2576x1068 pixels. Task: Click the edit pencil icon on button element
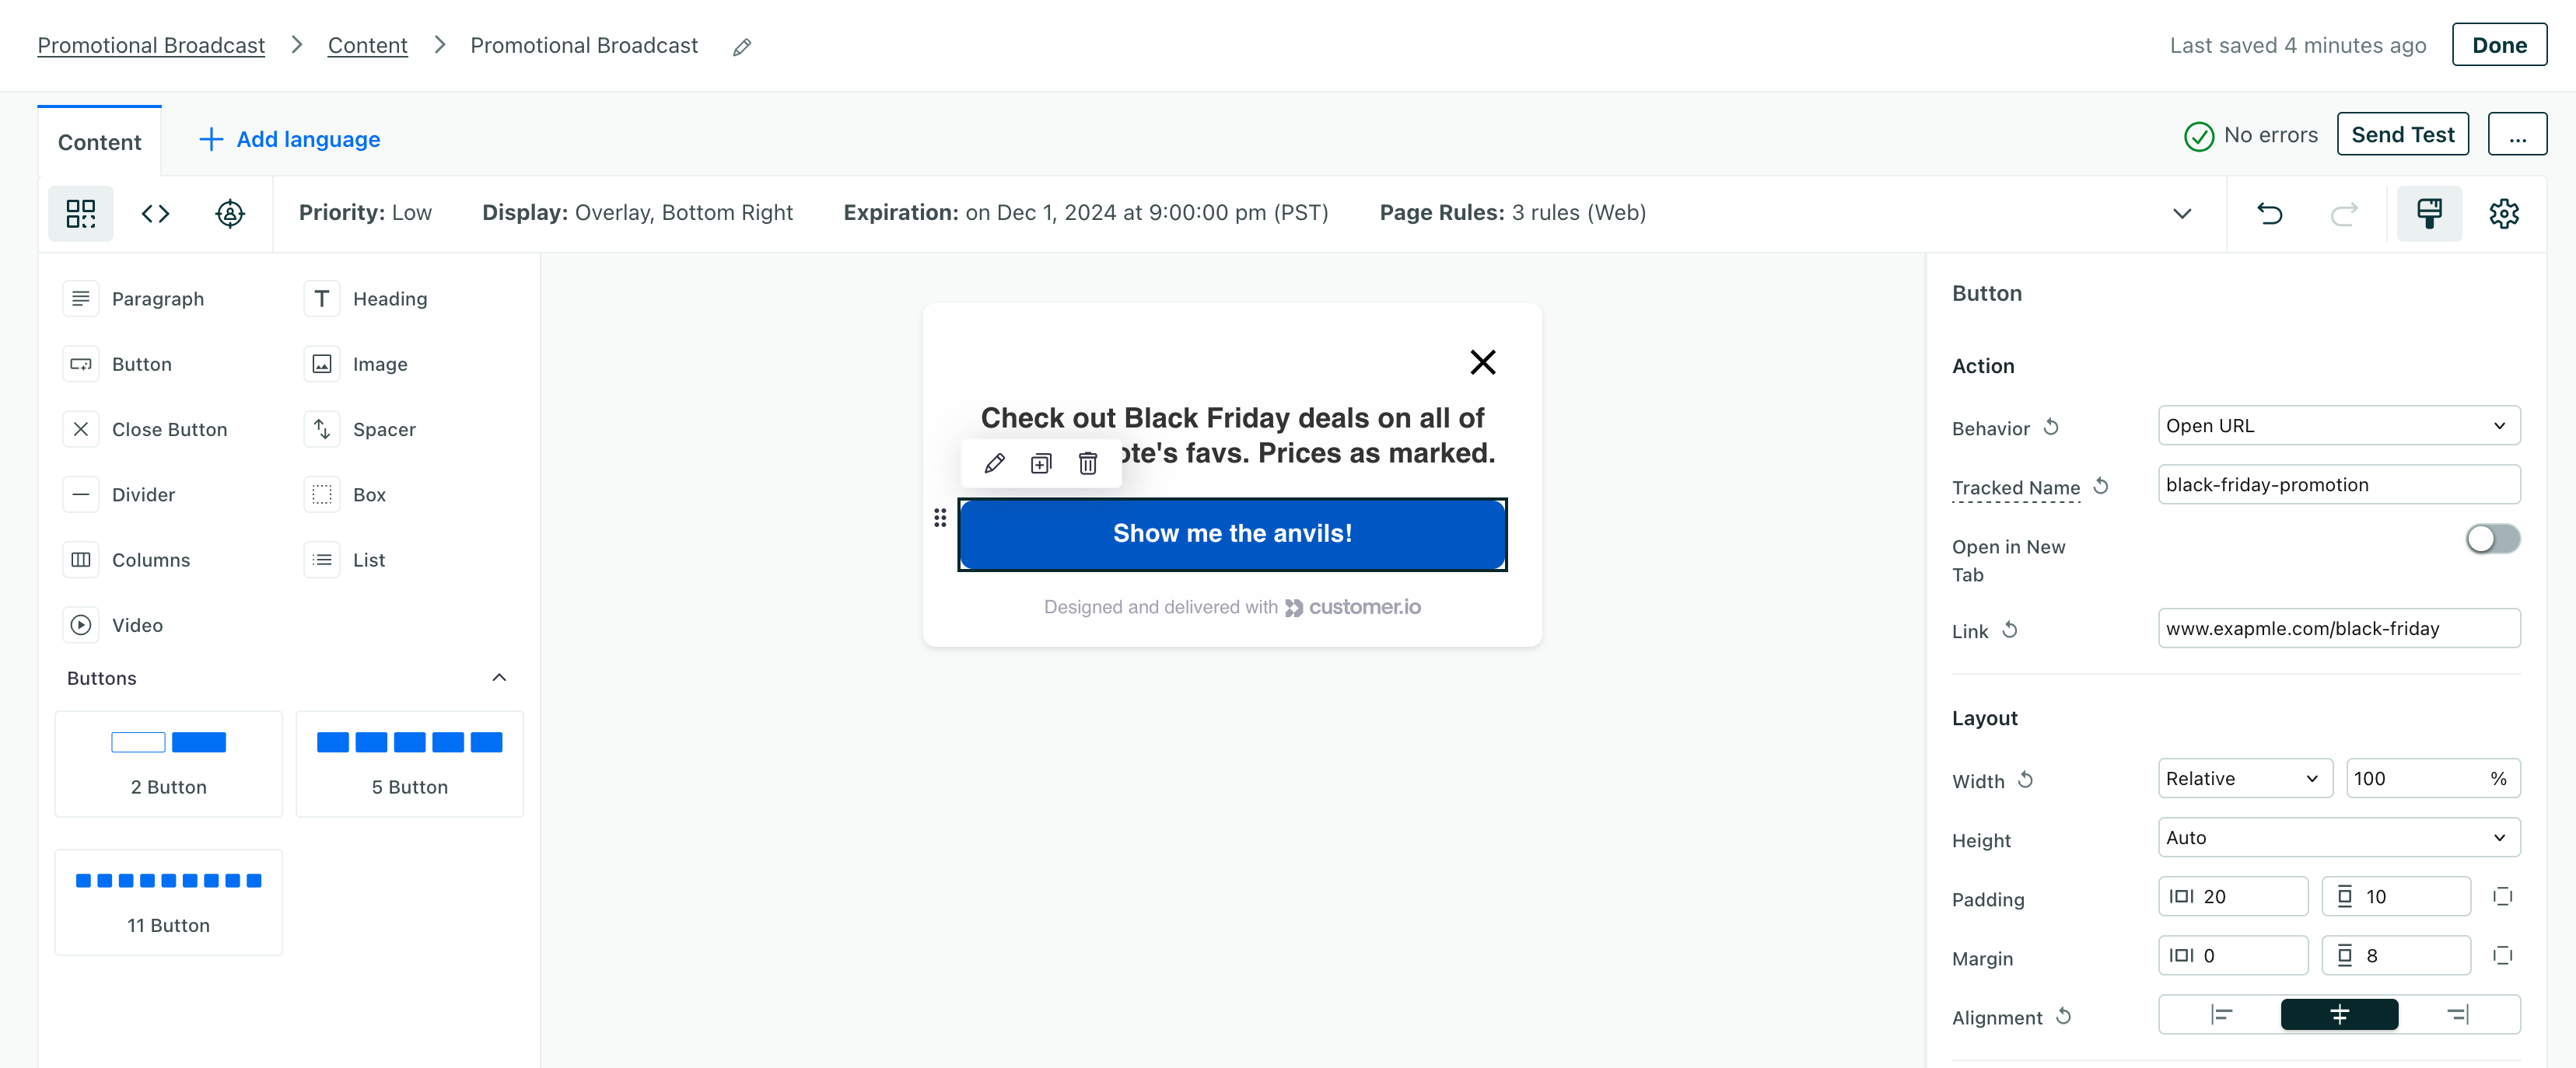[x=994, y=463]
